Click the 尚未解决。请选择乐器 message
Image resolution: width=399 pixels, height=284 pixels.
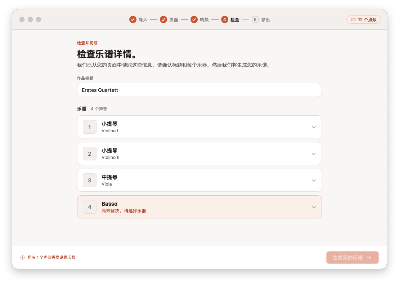click(x=124, y=210)
